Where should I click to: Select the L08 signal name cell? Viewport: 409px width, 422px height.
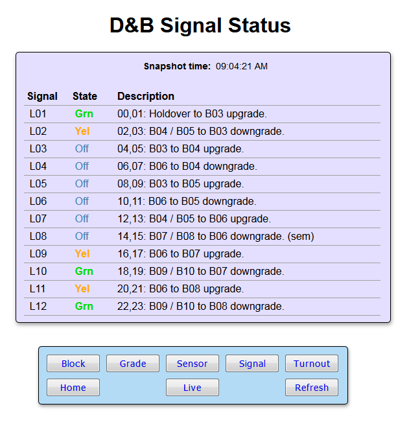38,237
